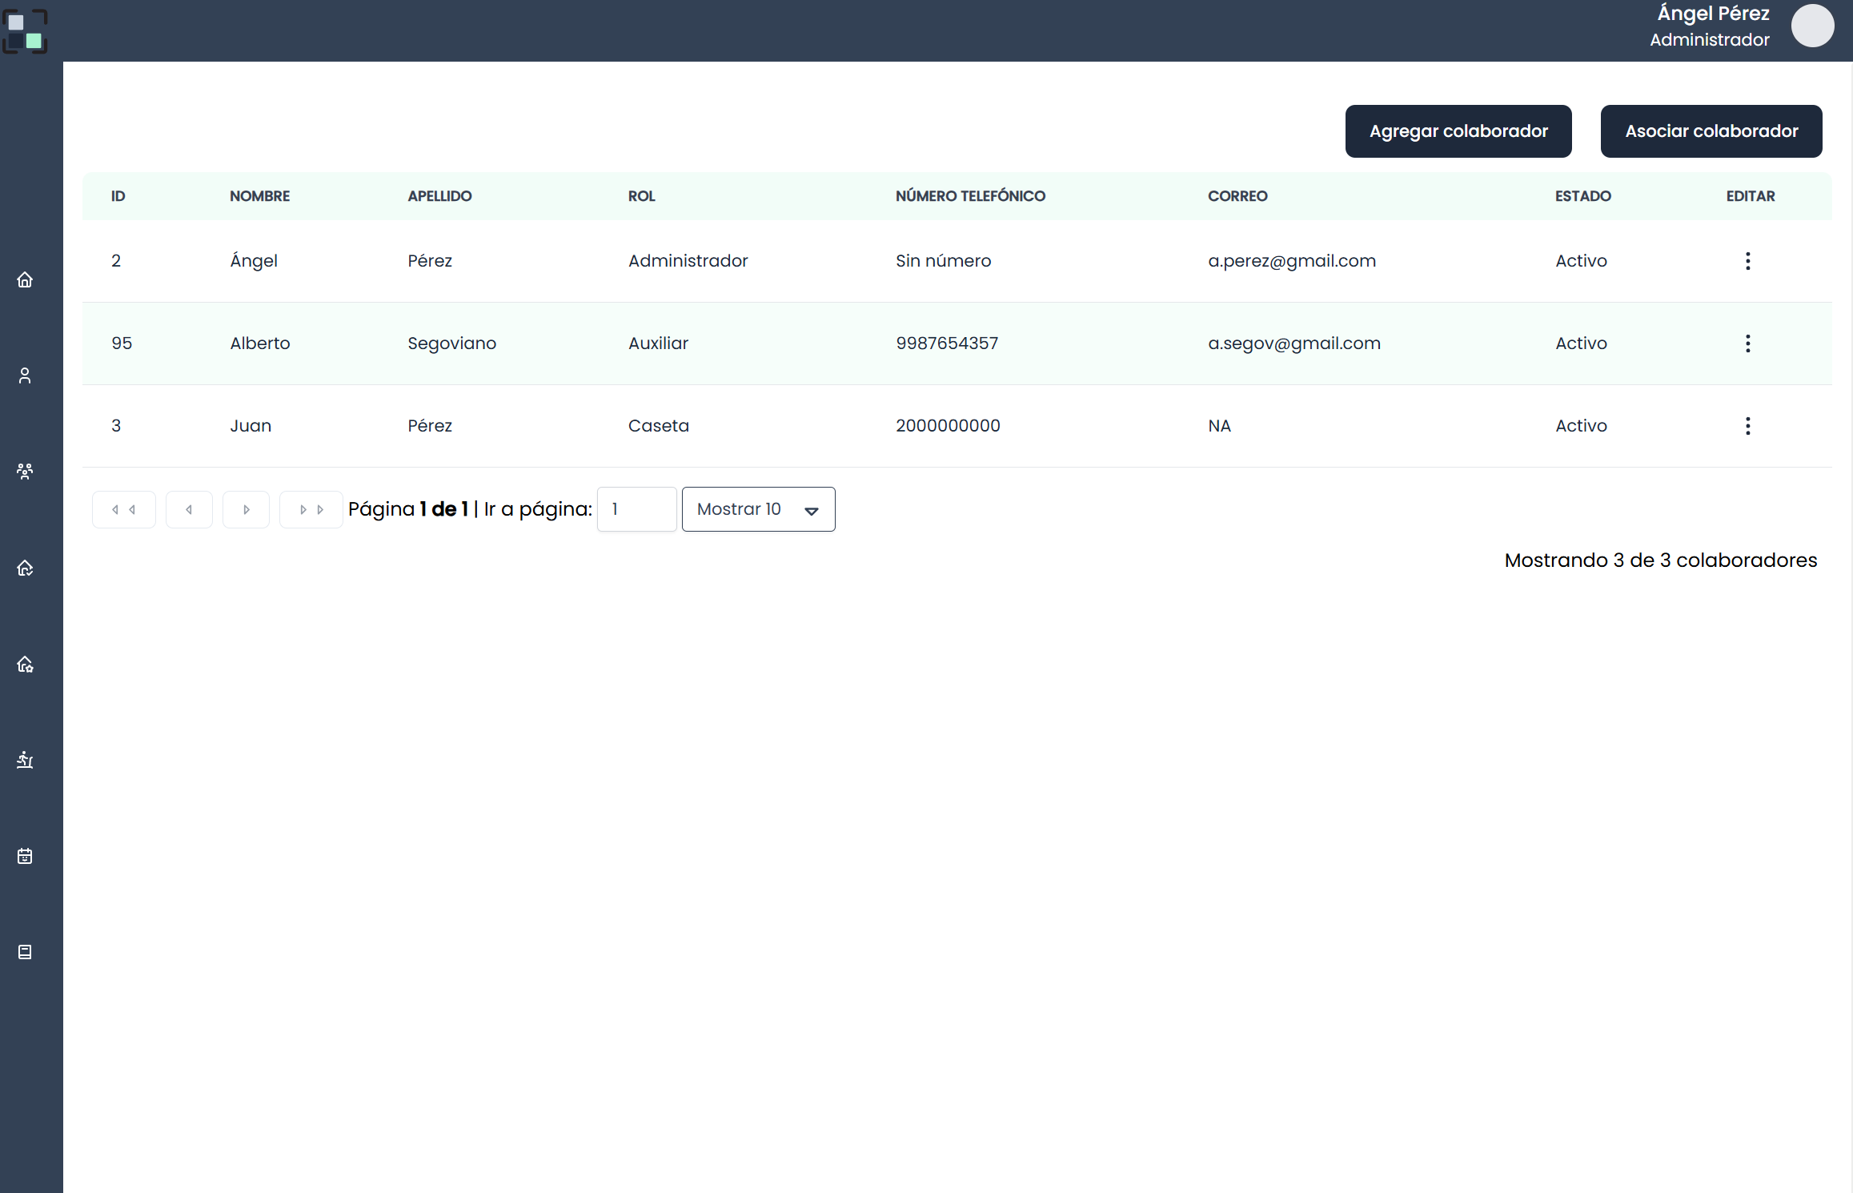1853x1193 pixels.
Task: Click the book icon in sidebar
Action: pos(25,952)
